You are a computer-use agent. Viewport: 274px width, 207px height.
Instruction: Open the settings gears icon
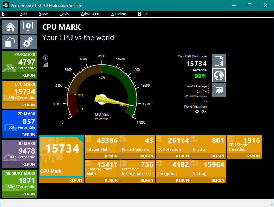click(28, 42)
